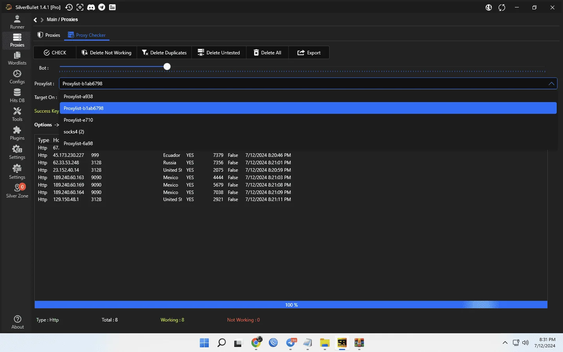Click the Bot slider handle

point(167,66)
